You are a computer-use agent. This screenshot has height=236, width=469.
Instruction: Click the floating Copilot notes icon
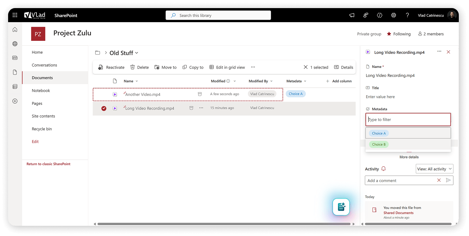(x=341, y=207)
